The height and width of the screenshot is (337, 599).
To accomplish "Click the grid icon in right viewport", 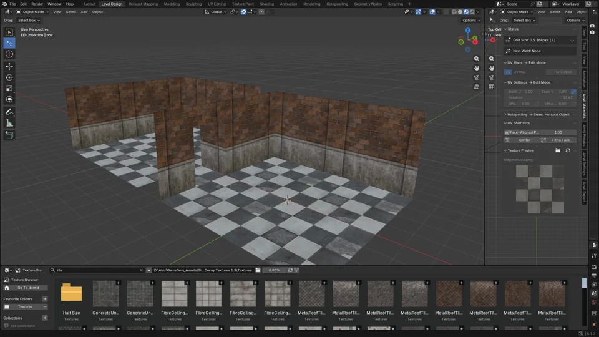I will click(x=492, y=87).
